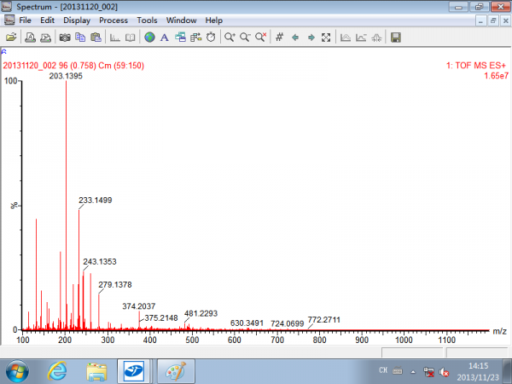Open the Tools menu
Screen dimensions: 512x384
[147, 20]
